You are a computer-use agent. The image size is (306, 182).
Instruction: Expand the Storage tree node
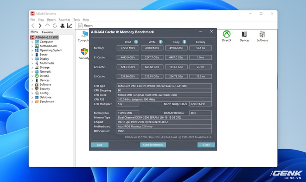[x=32, y=68]
